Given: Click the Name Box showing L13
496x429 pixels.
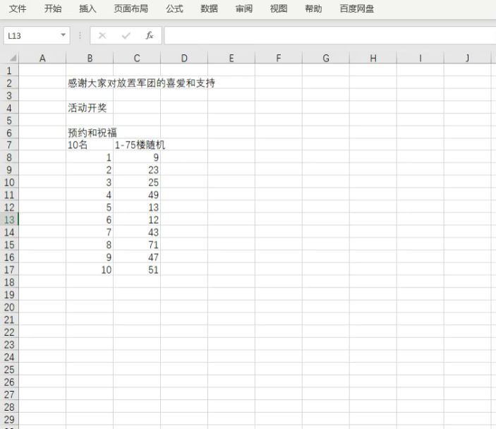Looking at the screenshot, I should [31, 35].
